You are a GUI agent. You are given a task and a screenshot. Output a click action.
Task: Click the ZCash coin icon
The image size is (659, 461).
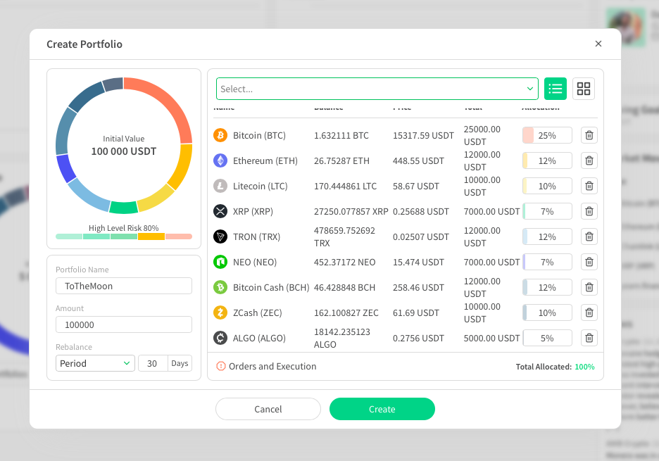point(220,312)
